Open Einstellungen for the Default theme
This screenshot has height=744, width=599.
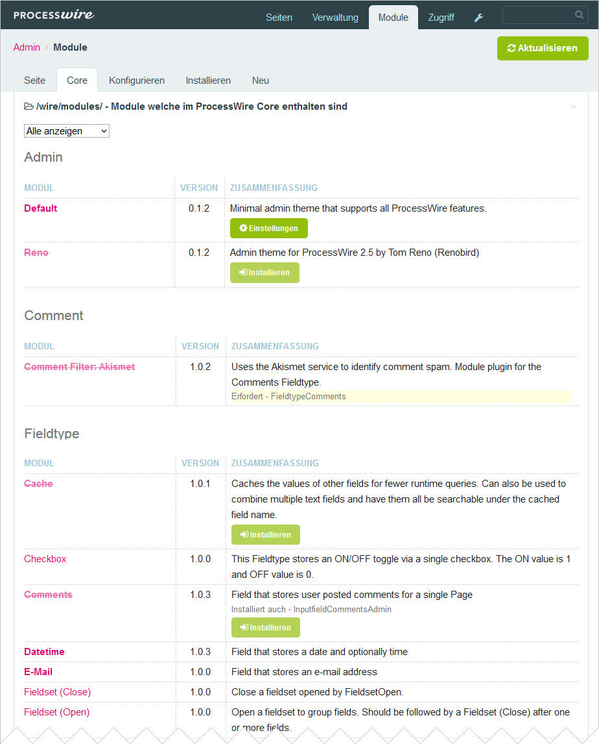(x=268, y=229)
